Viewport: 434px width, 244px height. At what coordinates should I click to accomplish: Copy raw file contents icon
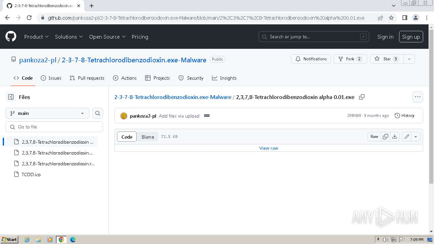(386, 137)
